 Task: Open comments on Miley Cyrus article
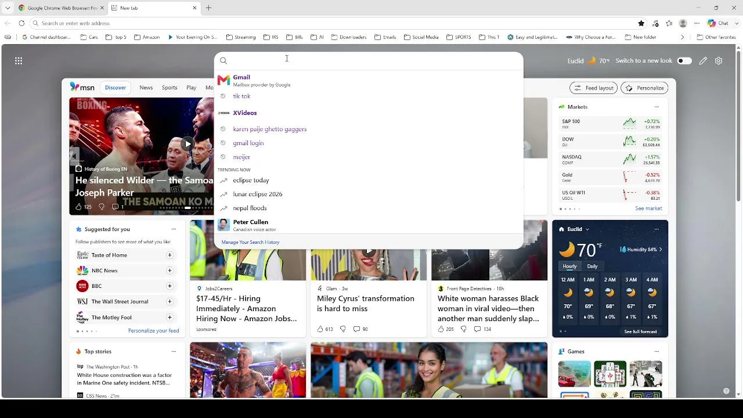[x=360, y=329]
